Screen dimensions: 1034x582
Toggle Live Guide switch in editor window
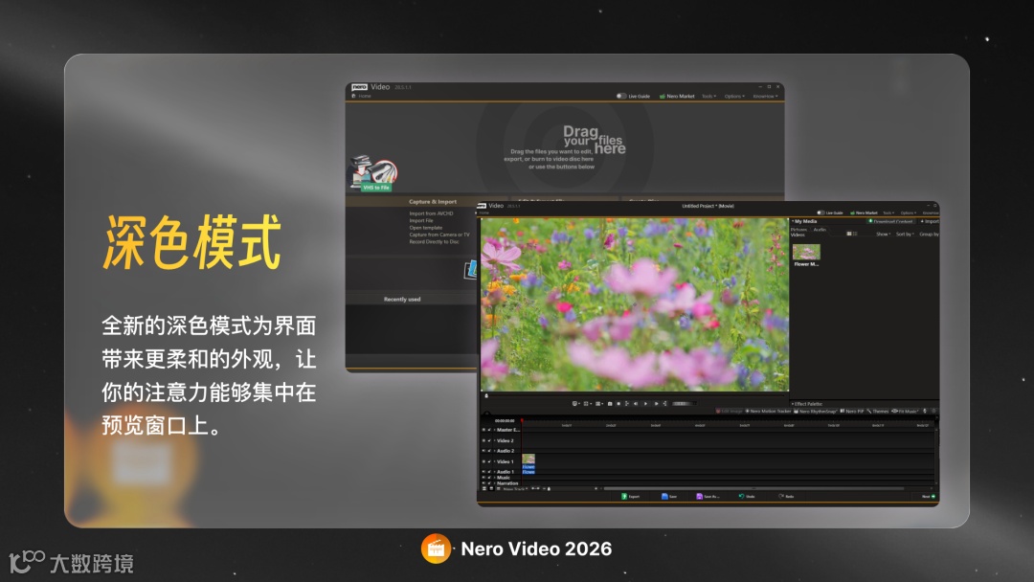coord(821,213)
